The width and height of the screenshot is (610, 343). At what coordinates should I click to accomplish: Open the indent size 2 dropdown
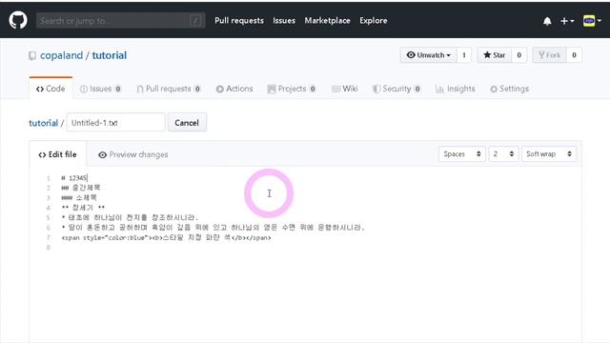tap(503, 154)
